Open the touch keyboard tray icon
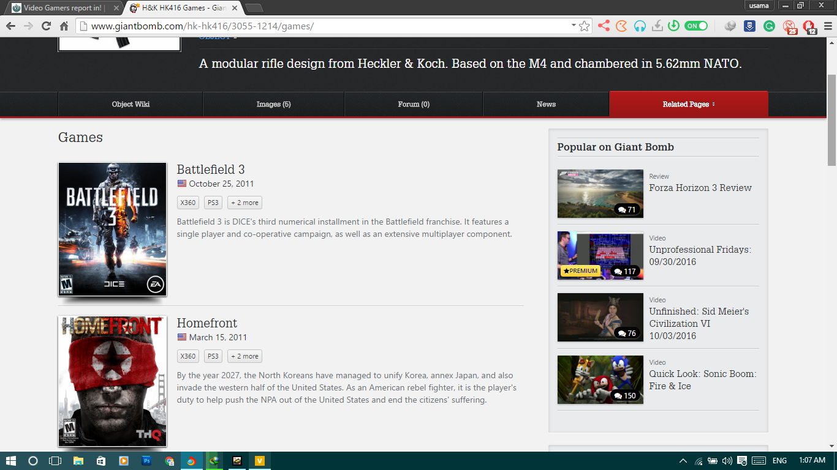The image size is (837, 470). [759, 461]
